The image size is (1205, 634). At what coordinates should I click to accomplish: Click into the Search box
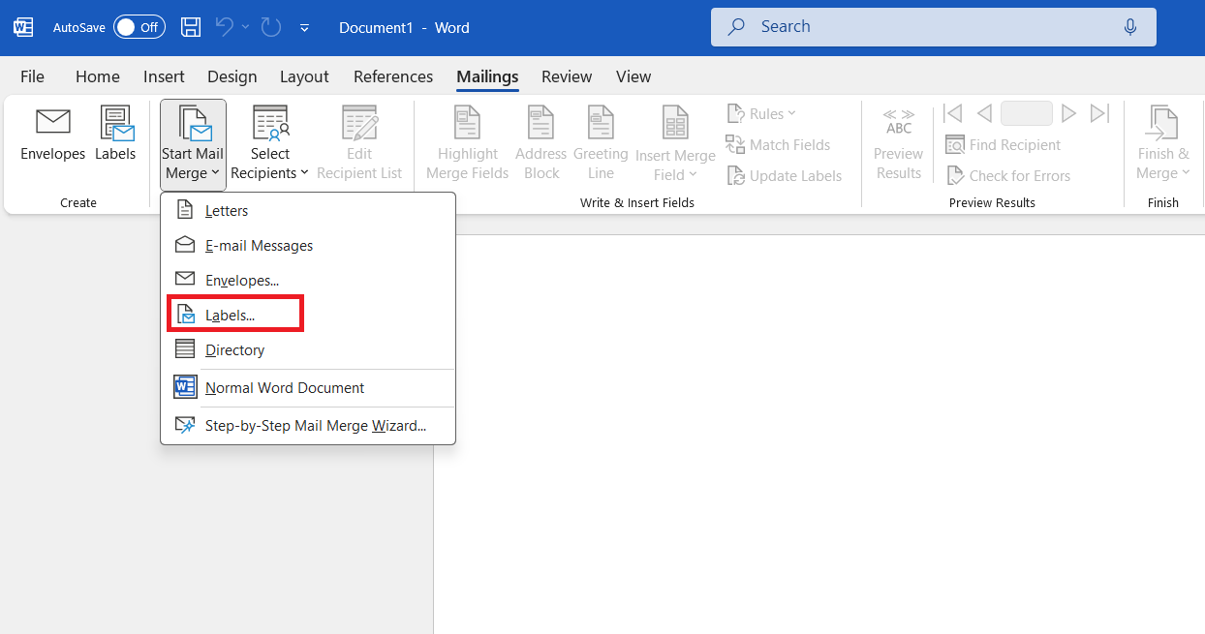pos(933,27)
